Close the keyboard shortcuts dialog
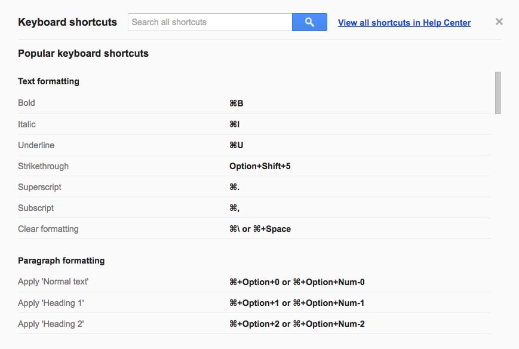This screenshot has width=519, height=349. click(x=499, y=22)
